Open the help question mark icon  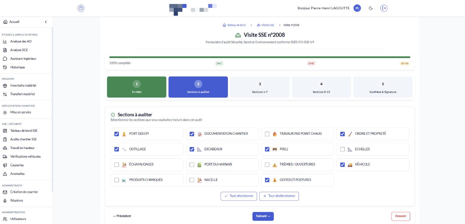point(81,8)
